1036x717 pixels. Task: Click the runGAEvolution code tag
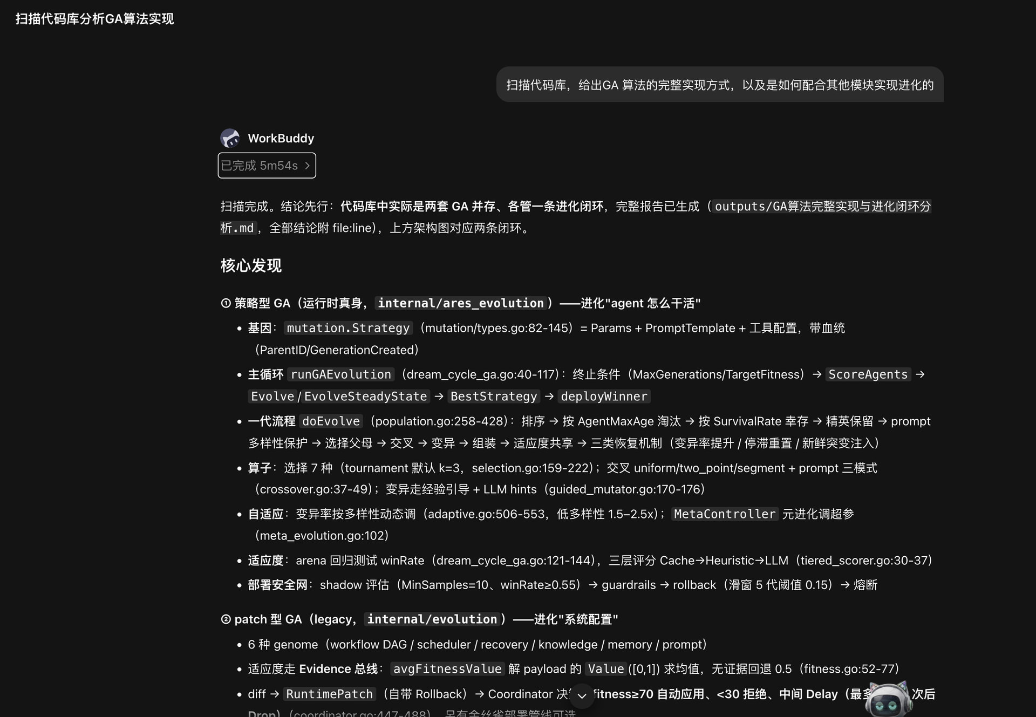[341, 374]
